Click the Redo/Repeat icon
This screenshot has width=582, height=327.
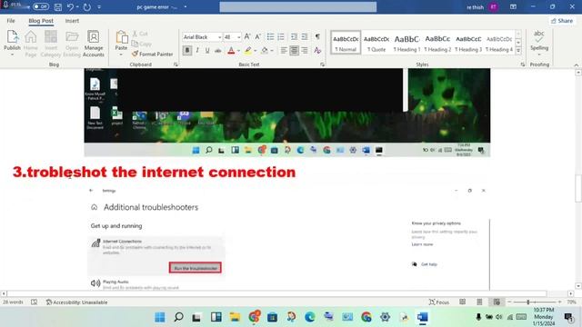click(x=87, y=6)
